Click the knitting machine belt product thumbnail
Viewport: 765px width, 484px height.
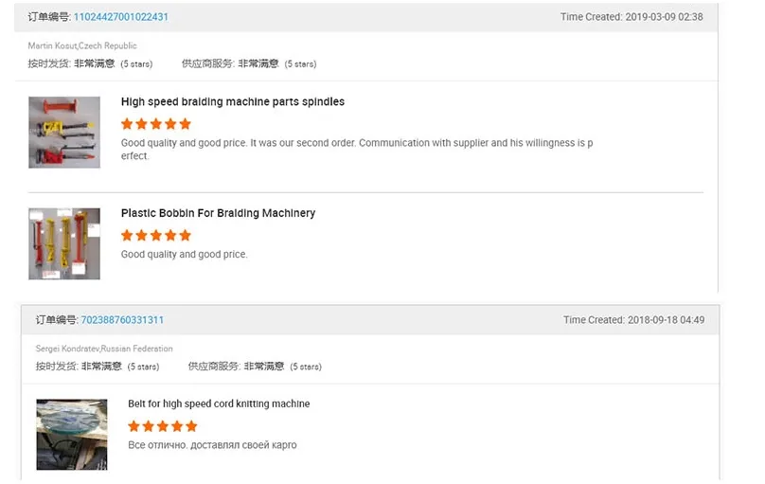click(72, 434)
